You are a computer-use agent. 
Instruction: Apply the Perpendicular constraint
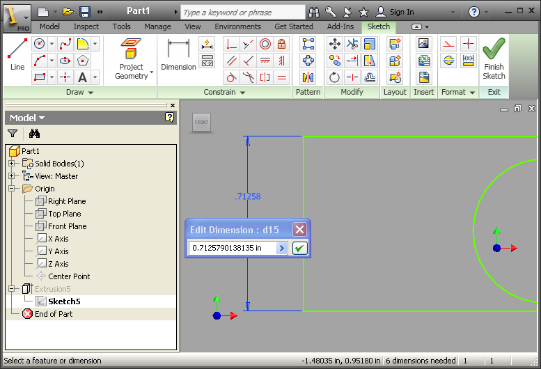pyautogui.click(x=249, y=61)
